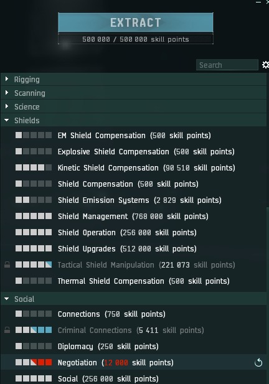Click the settings gear beside Search
Viewport: 269px width, 384px height.
point(265,65)
